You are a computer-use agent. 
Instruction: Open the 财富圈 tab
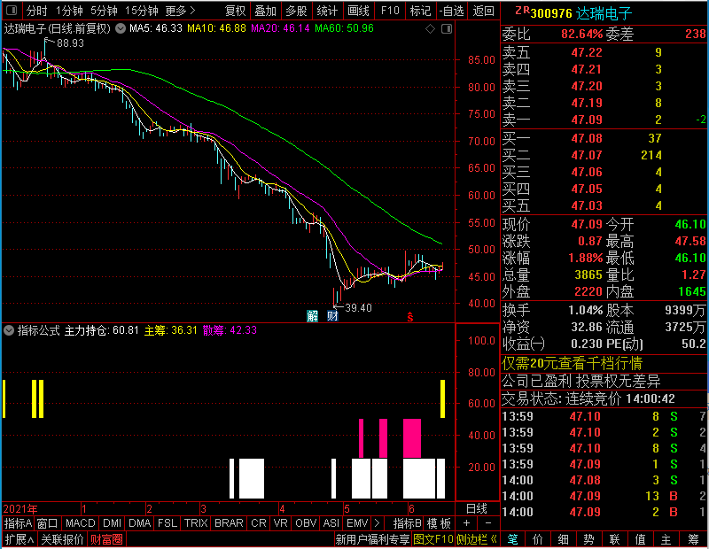(106, 539)
